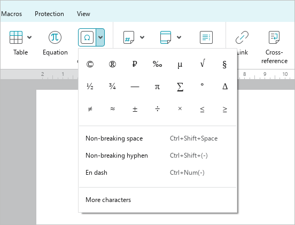Insert the micro µ symbol

tap(180, 65)
